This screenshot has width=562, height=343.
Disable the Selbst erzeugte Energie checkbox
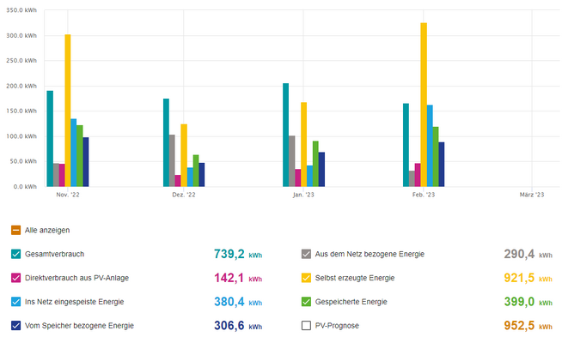point(306,278)
